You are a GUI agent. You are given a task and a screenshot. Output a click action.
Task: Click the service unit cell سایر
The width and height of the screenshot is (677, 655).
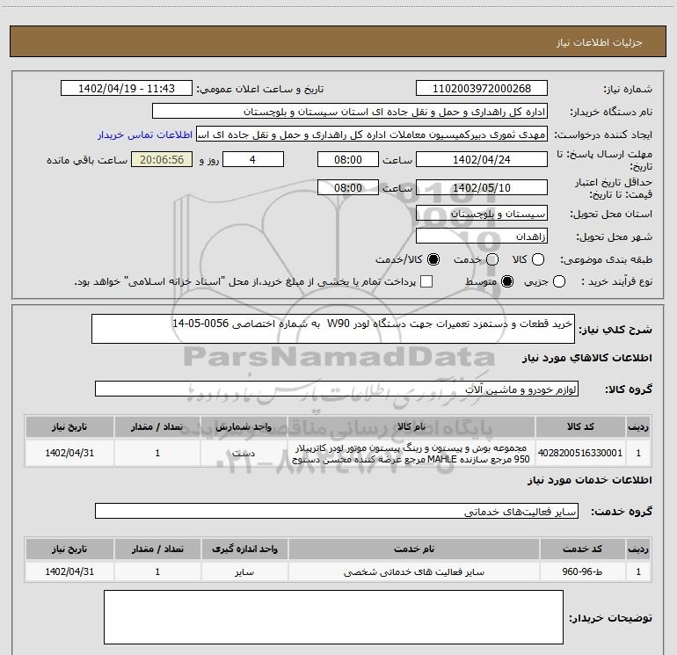pos(244,571)
